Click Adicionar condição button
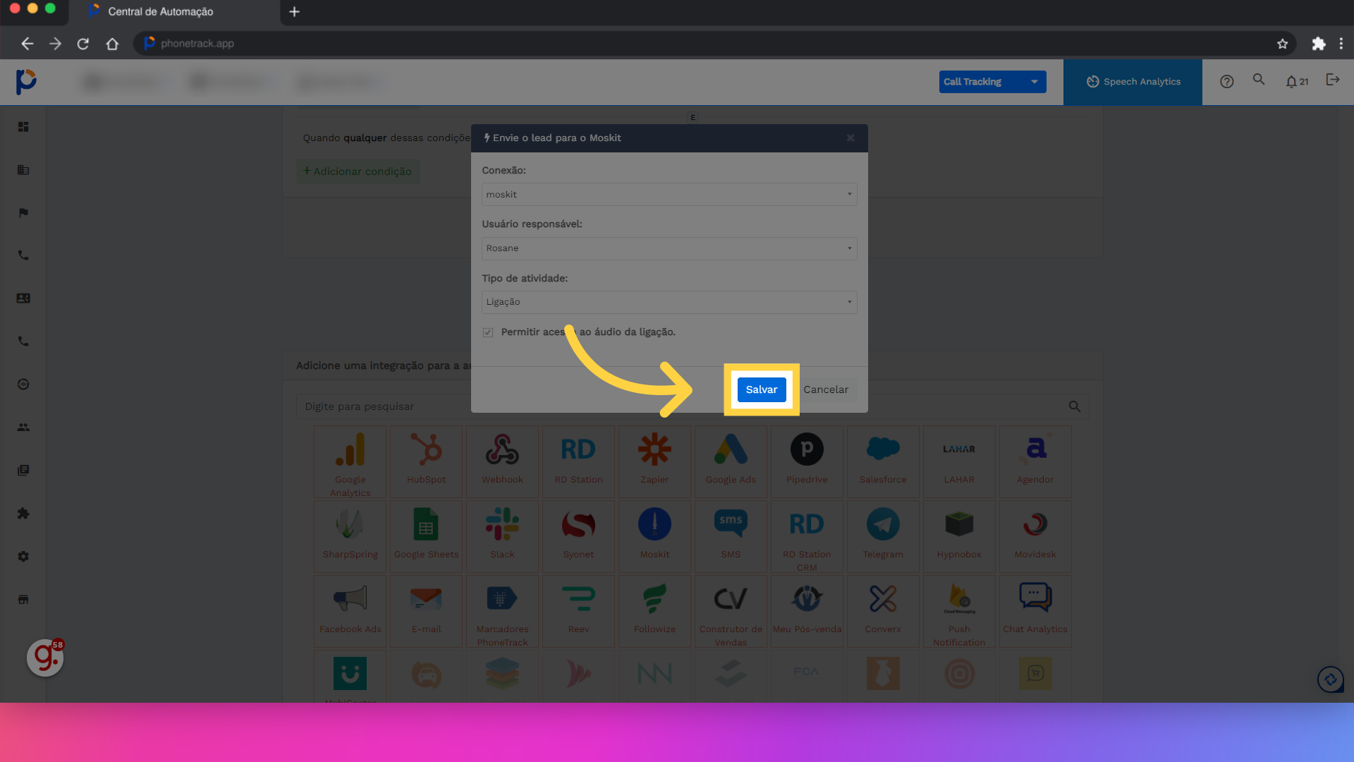The width and height of the screenshot is (1354, 762). (358, 171)
